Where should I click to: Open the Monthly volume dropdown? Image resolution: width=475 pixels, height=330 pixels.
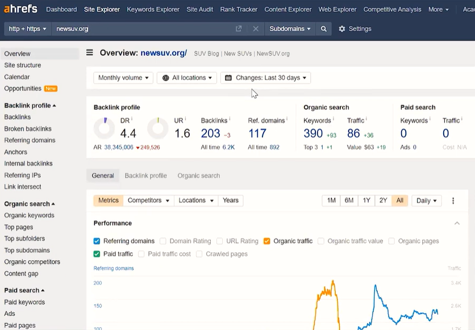click(123, 78)
